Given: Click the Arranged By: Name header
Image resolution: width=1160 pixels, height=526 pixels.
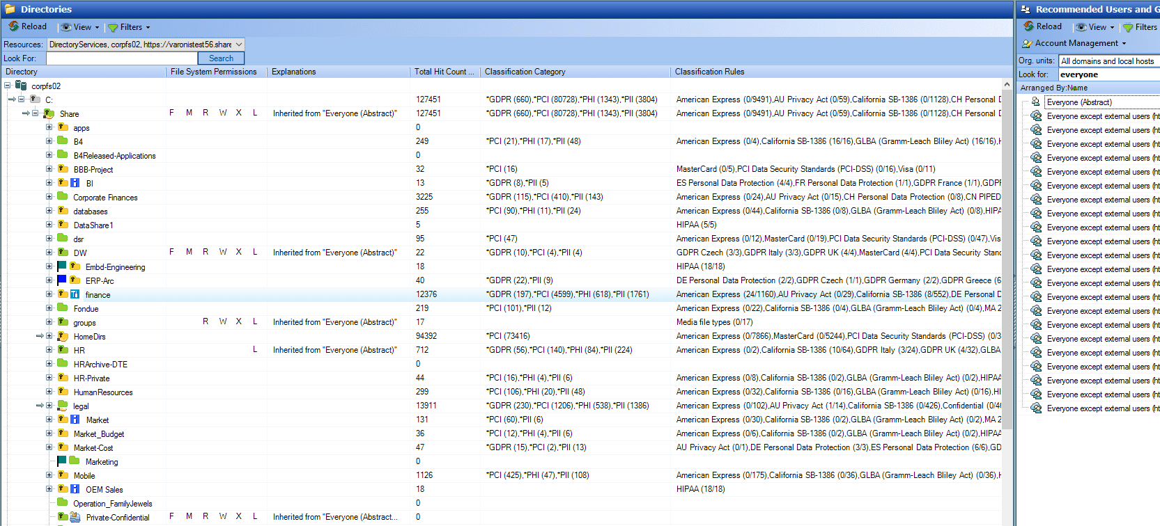Looking at the screenshot, I should pos(1087,88).
